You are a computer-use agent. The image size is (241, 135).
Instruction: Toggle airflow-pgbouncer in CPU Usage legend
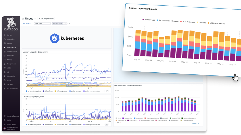pyautogui.click(x=61, y=124)
